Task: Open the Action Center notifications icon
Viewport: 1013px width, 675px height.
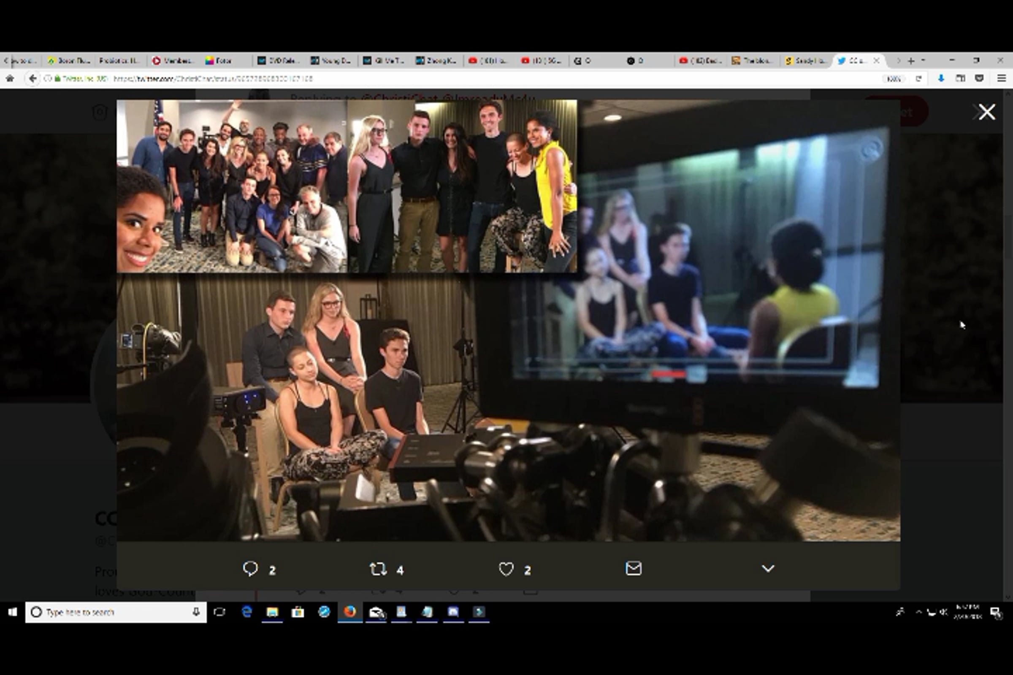Action: tap(996, 612)
